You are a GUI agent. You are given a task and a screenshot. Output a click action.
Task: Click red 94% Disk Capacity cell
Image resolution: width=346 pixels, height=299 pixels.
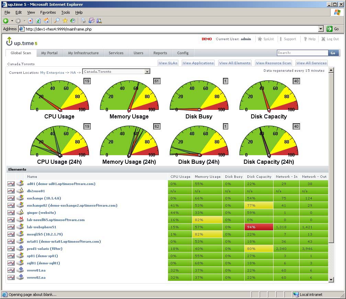coord(259,227)
